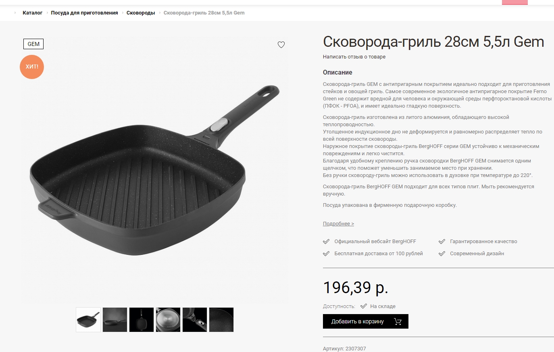Select the fourth thumbnail showing pan bottom

[168, 320]
